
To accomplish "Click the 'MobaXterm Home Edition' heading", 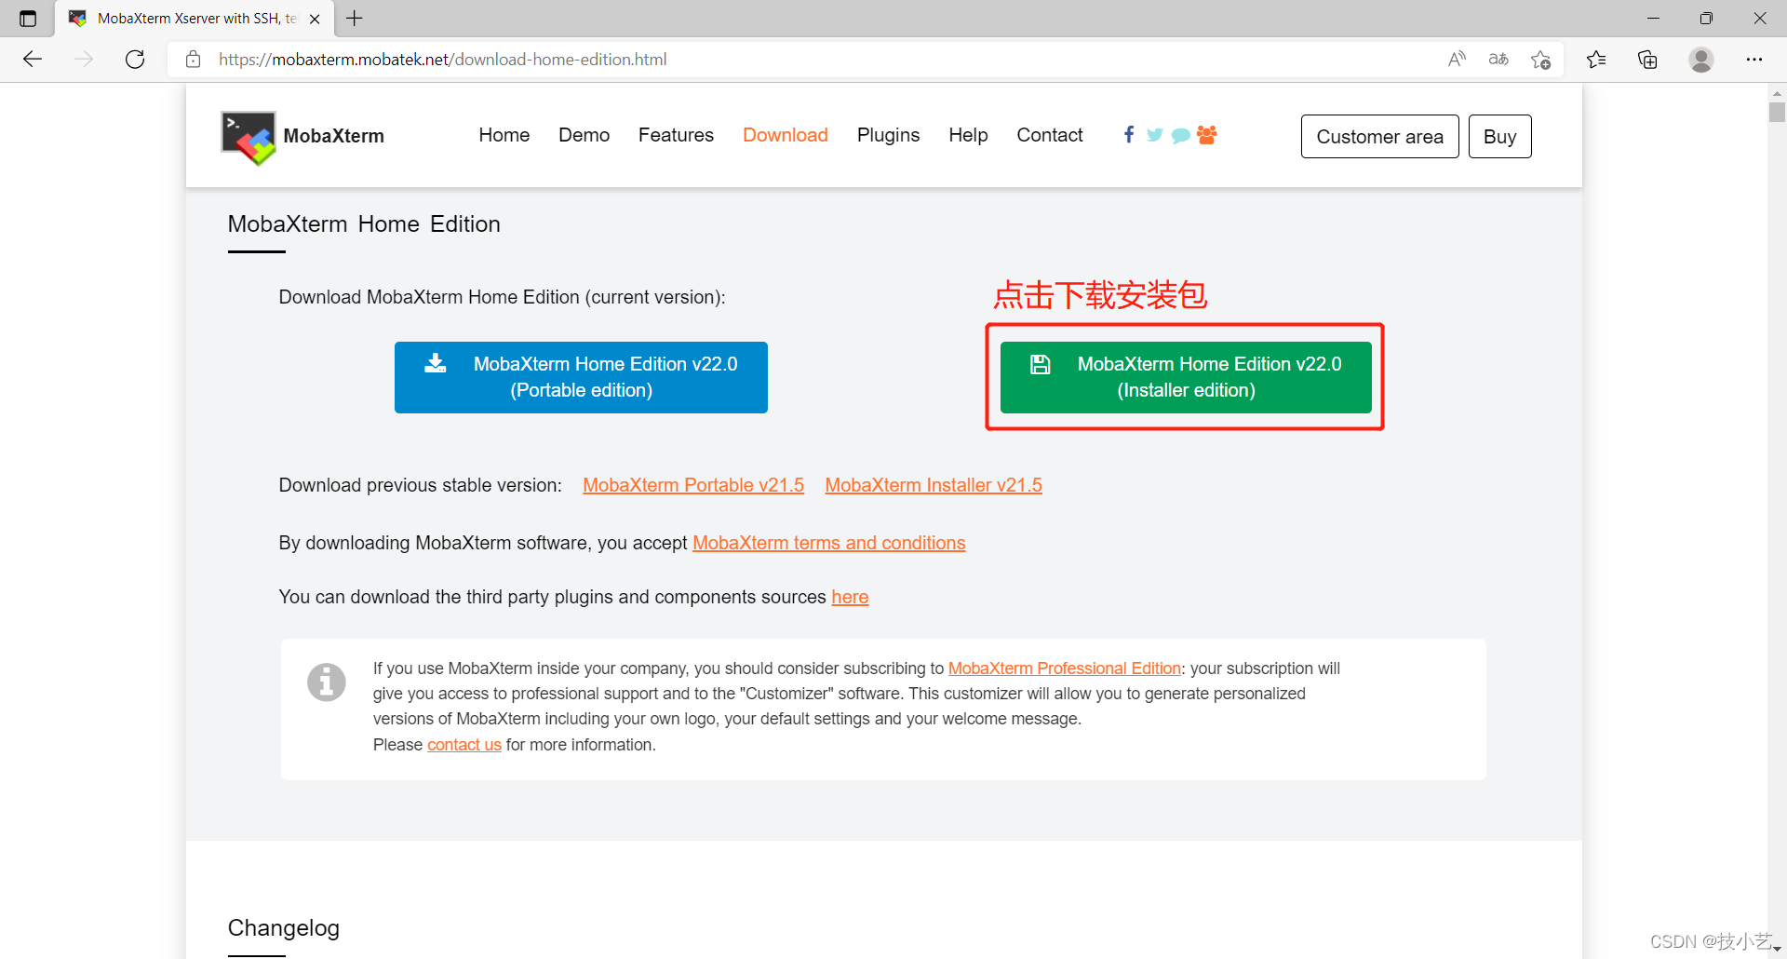I will (x=364, y=224).
